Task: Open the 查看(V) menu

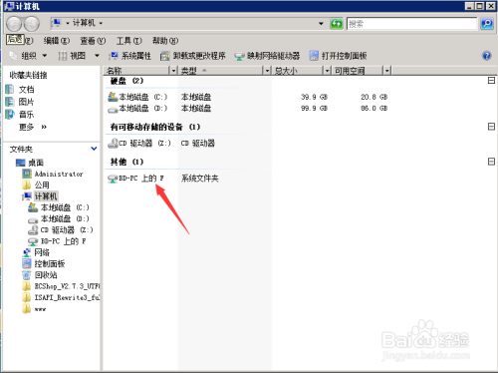Action: pos(93,41)
